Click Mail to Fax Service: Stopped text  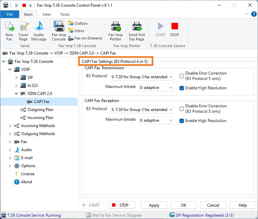point(117,215)
